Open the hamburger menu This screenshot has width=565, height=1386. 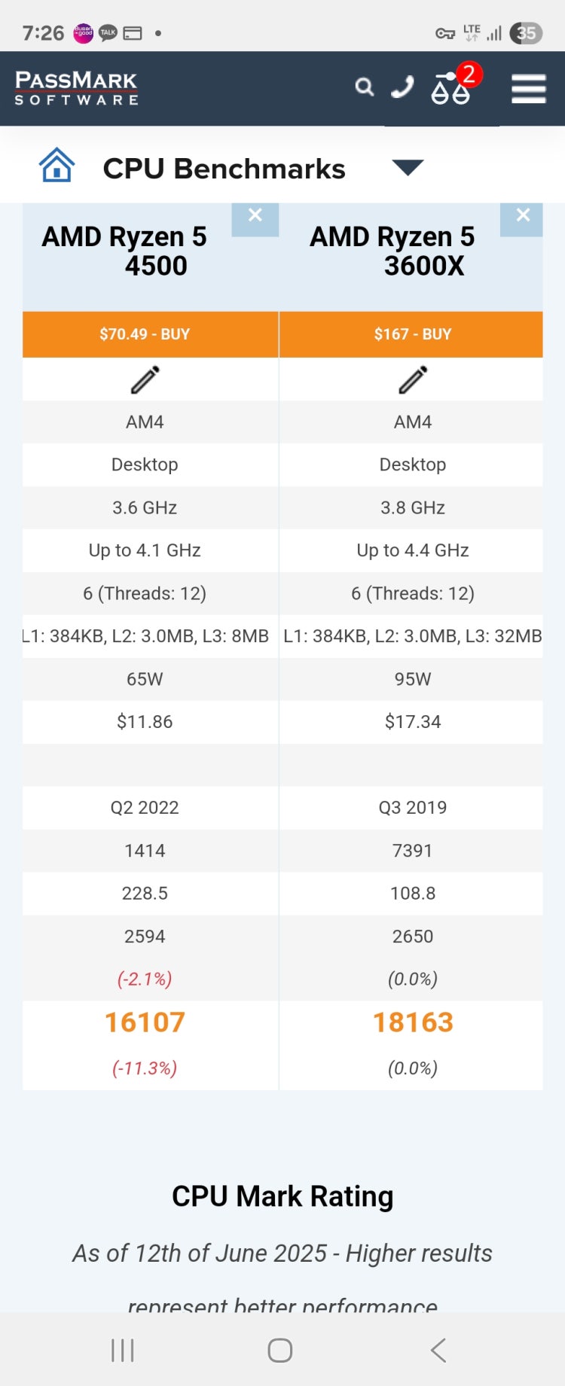[x=529, y=88]
